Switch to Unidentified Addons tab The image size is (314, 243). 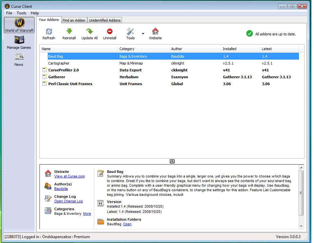coord(105,20)
